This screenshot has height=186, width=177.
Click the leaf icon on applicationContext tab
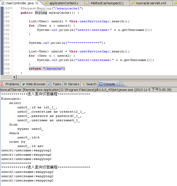tap(47, 3)
